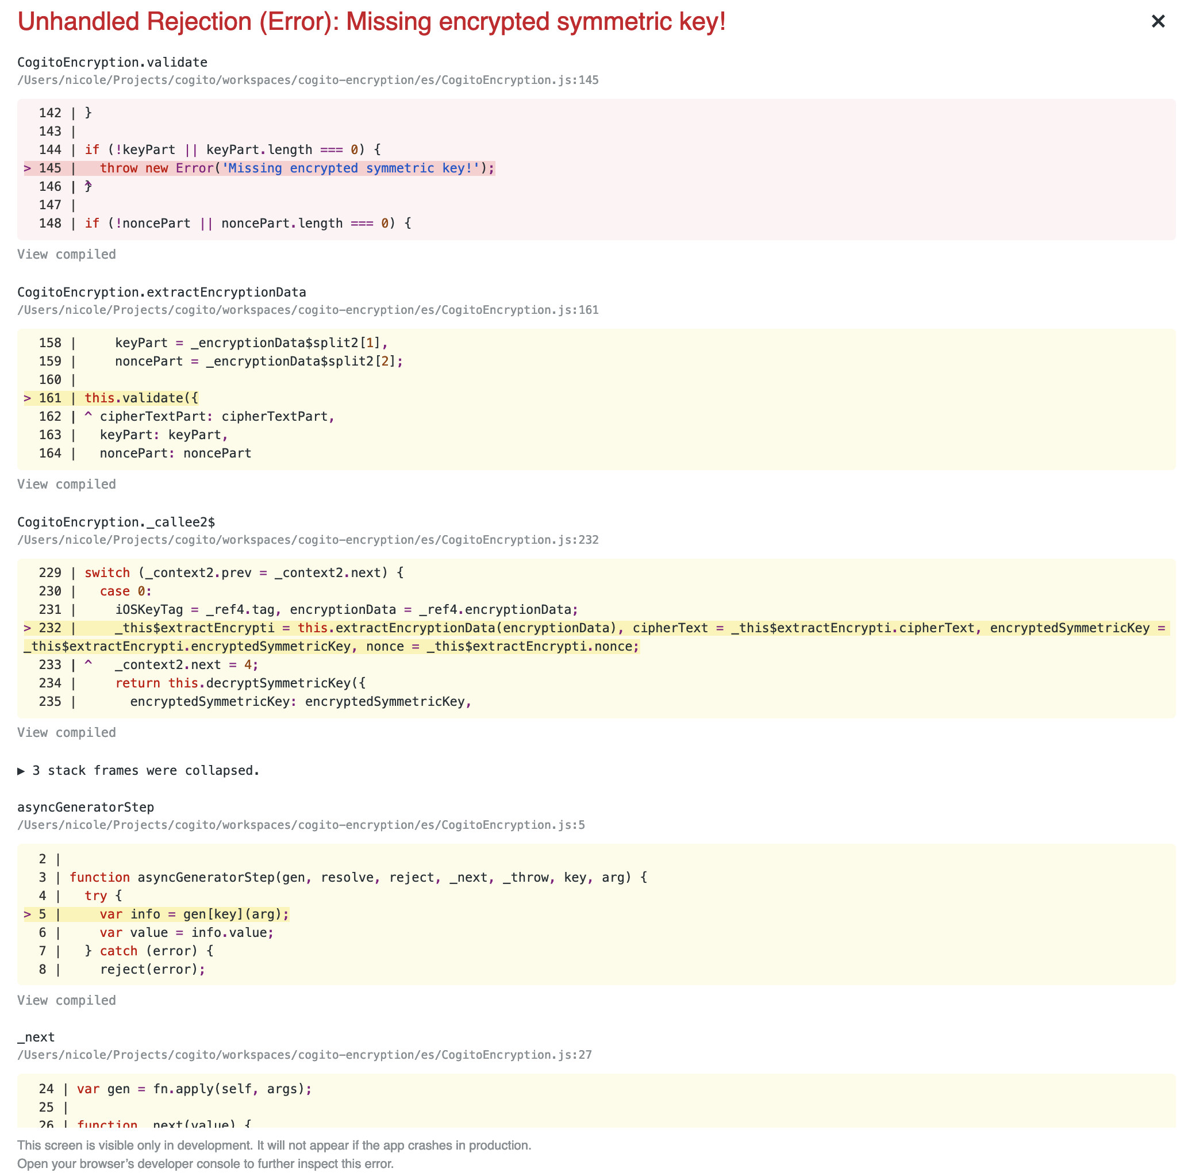Click View compiled under CogitoEncryption._callee2$ frame

tap(66, 732)
